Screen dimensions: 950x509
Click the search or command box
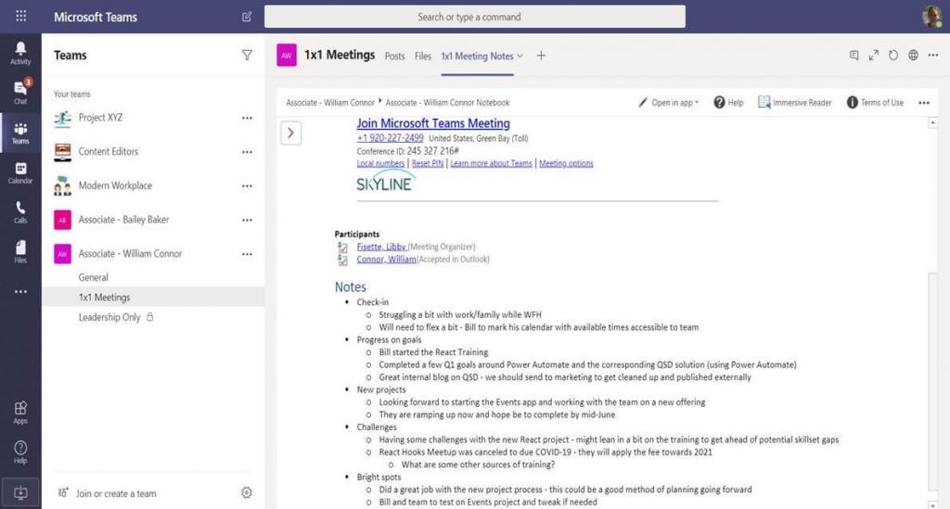tap(474, 17)
